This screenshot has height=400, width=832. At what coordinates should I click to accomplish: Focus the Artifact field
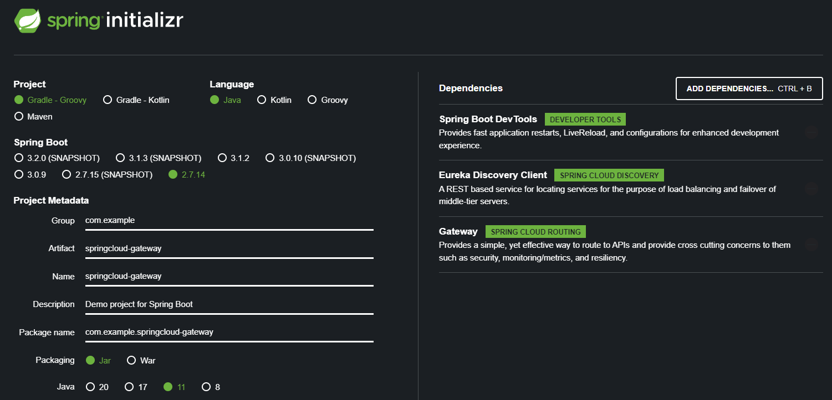pos(229,249)
